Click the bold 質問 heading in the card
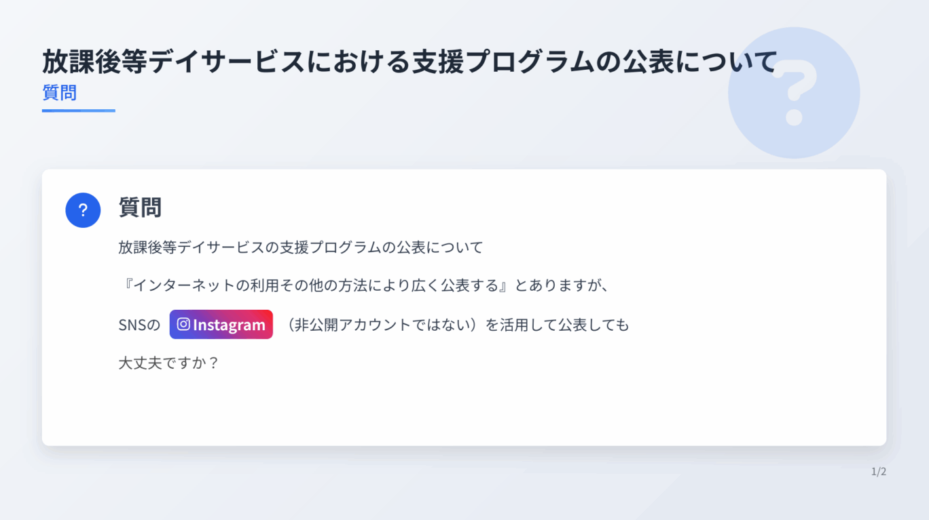This screenshot has height=520, width=929. [140, 207]
